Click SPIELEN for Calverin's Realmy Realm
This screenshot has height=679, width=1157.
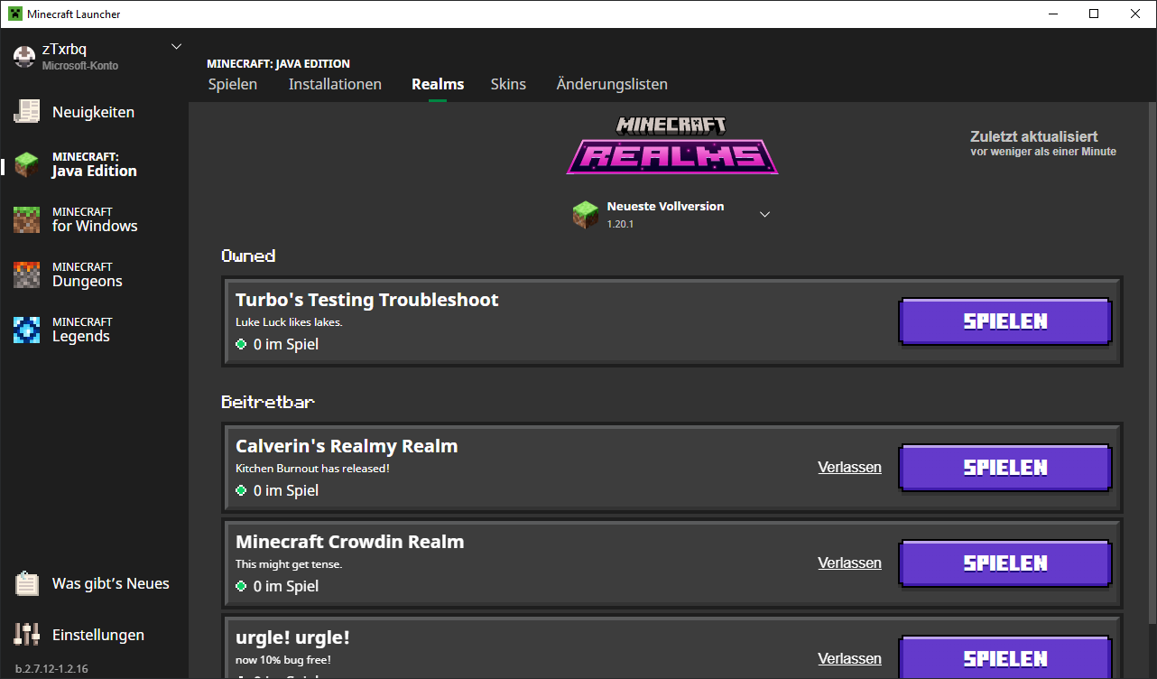coord(1005,468)
